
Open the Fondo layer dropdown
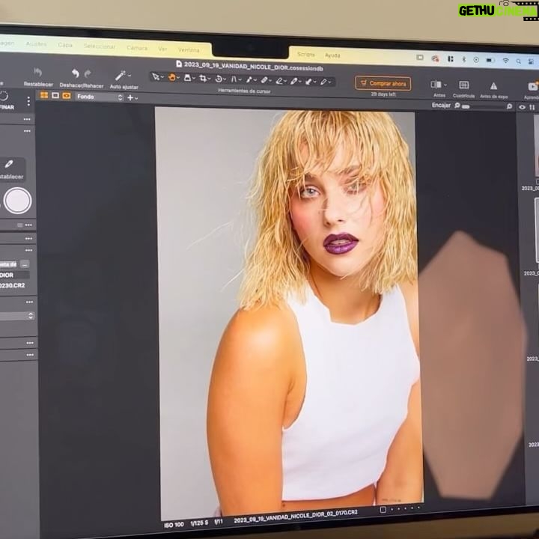coord(100,97)
